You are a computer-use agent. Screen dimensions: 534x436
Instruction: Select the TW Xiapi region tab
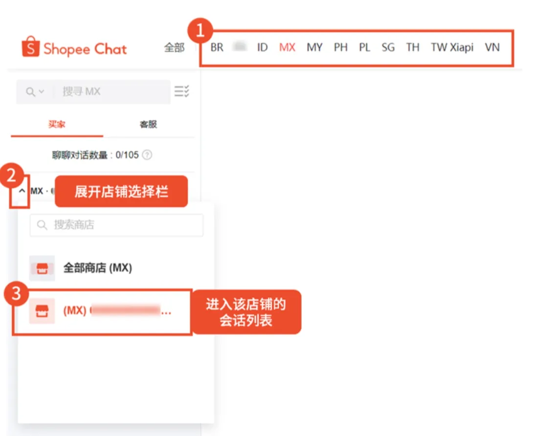[x=452, y=47]
